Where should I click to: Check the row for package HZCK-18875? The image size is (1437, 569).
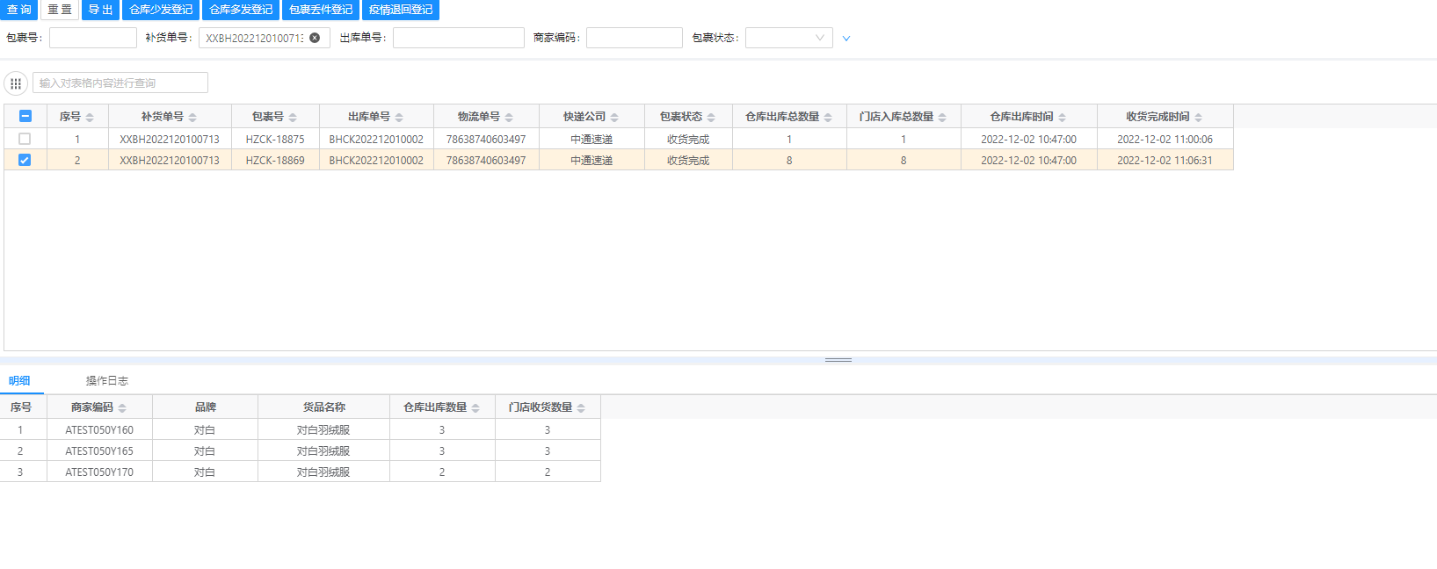[25, 139]
